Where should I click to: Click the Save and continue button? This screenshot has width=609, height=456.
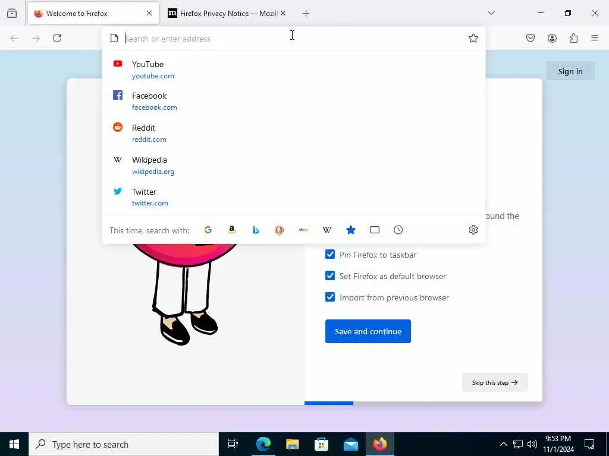(x=368, y=331)
